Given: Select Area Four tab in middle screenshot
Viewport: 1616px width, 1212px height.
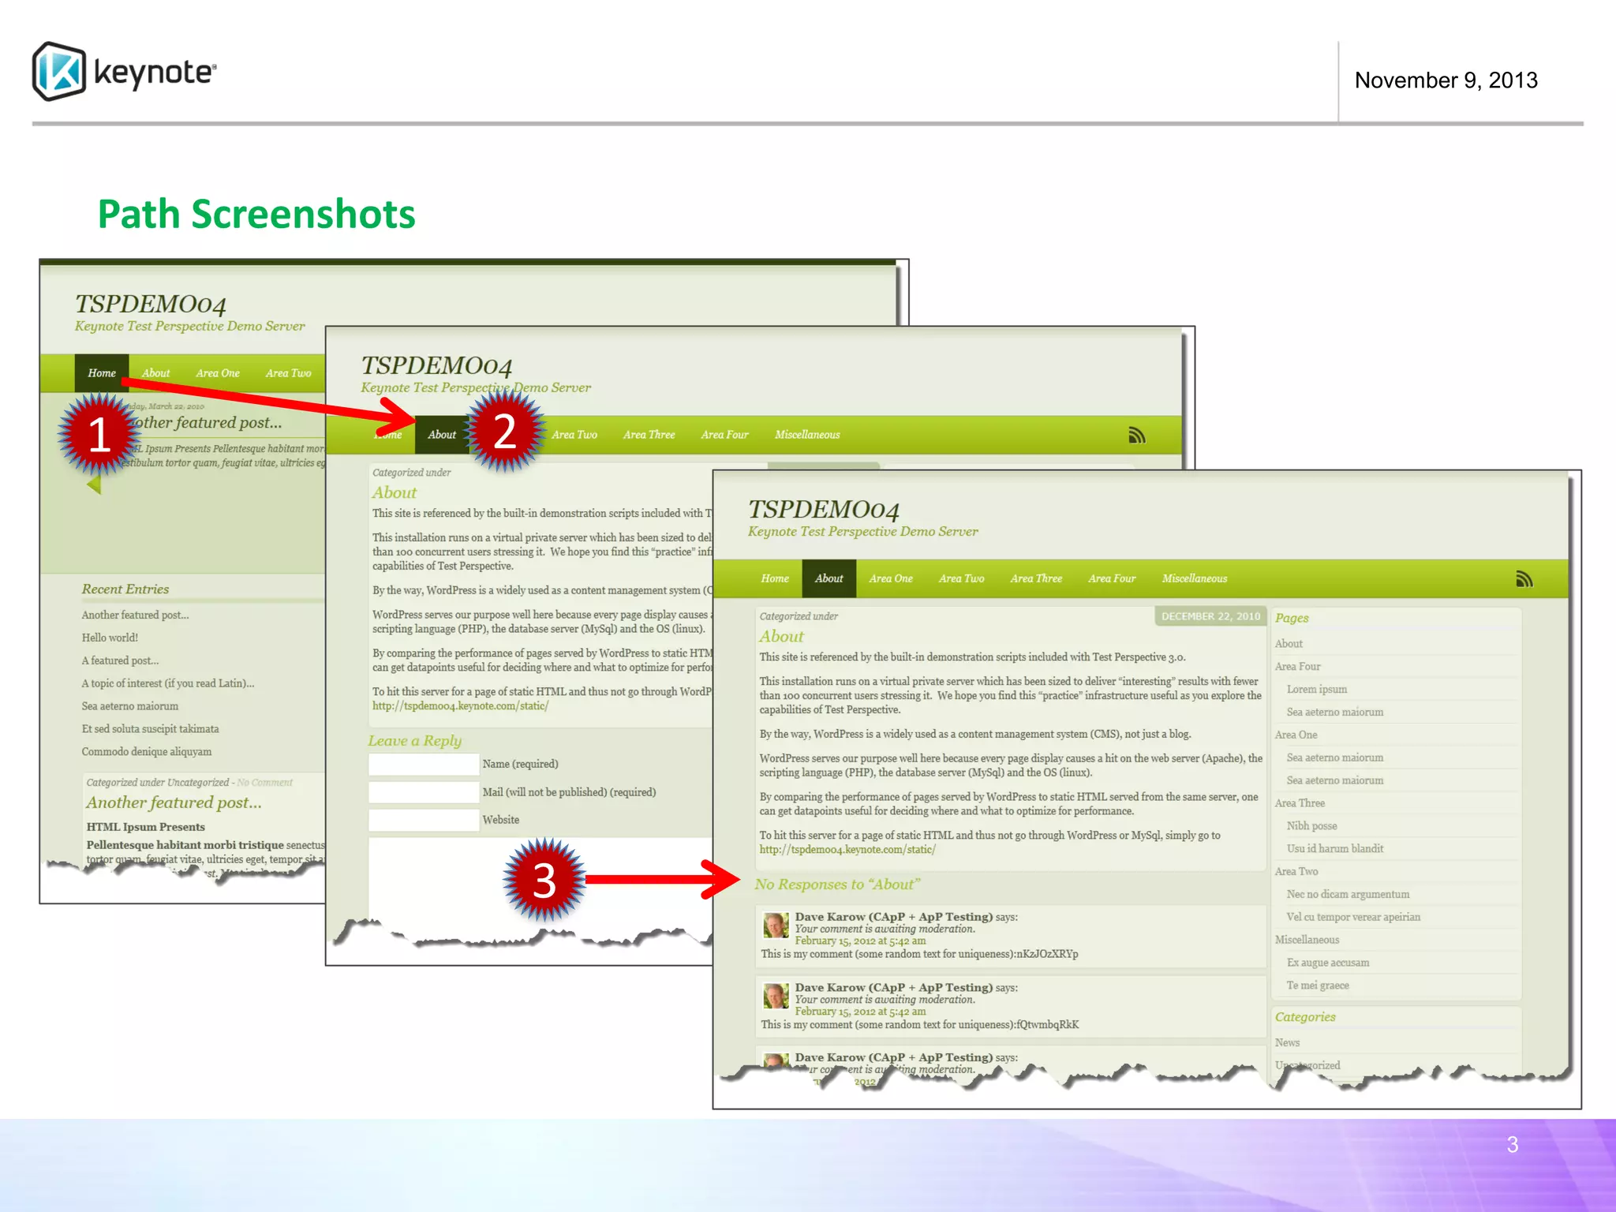Looking at the screenshot, I should point(724,435).
